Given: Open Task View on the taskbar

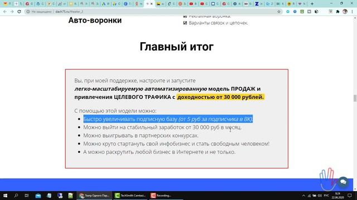Looking at the screenshot, I should (x=27, y=196).
